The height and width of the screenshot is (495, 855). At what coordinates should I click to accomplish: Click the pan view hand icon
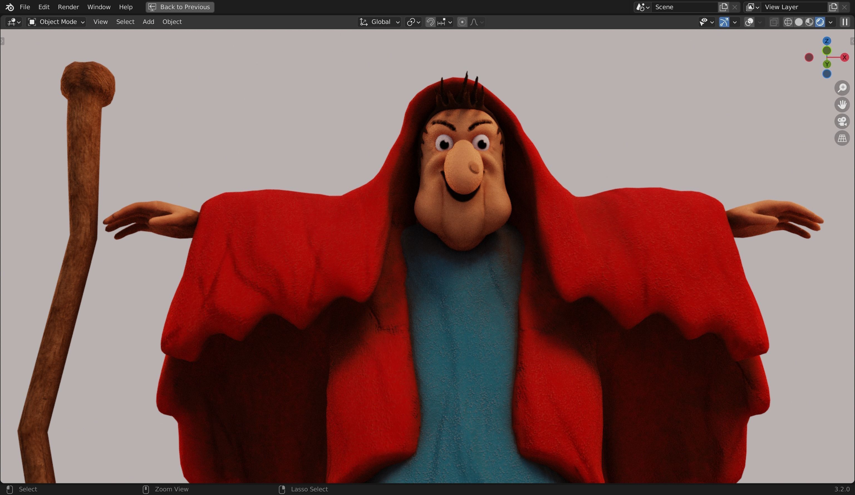tap(842, 105)
